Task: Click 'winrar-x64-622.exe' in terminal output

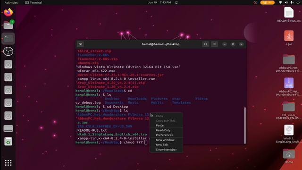Action: [96, 71]
